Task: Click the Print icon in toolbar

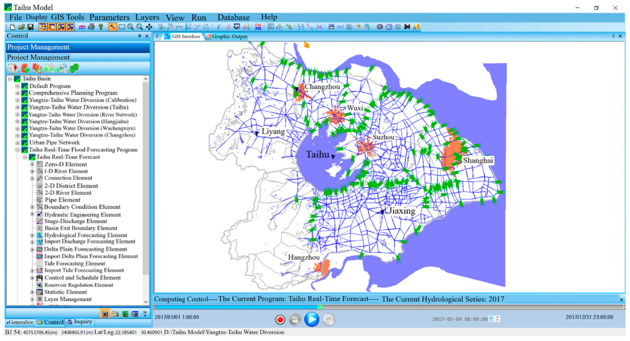Action: [x=91, y=27]
